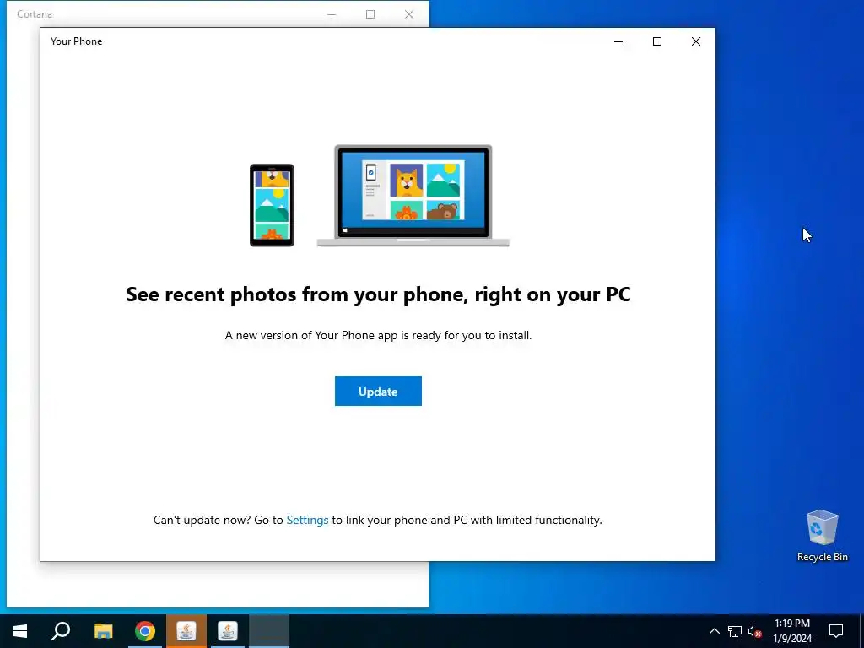The height and width of the screenshot is (648, 864).
Task: Open the Action Center notifications icon
Action: point(836,631)
